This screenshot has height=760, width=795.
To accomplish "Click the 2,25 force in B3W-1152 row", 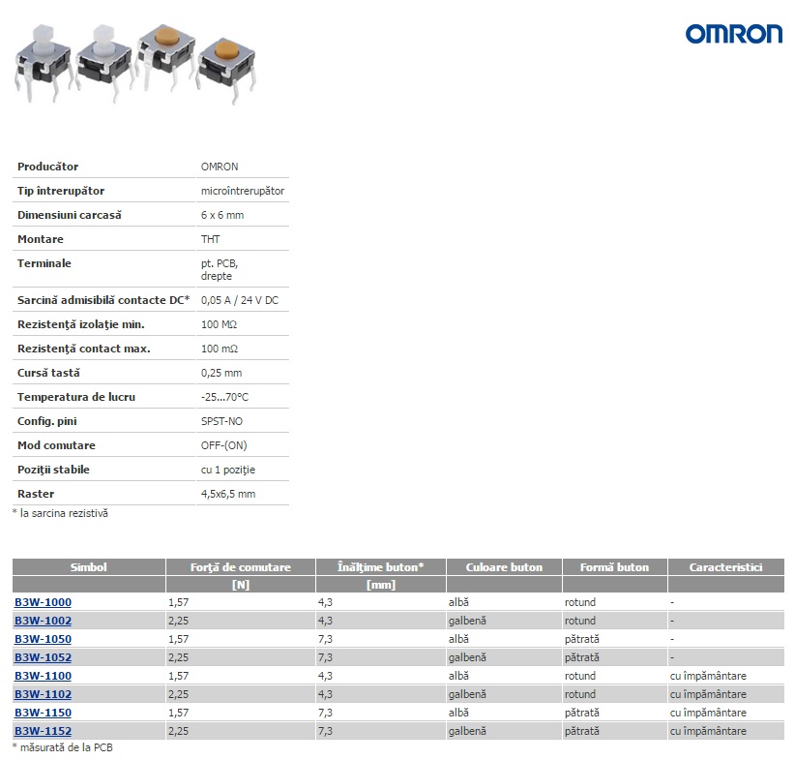I will (179, 731).
